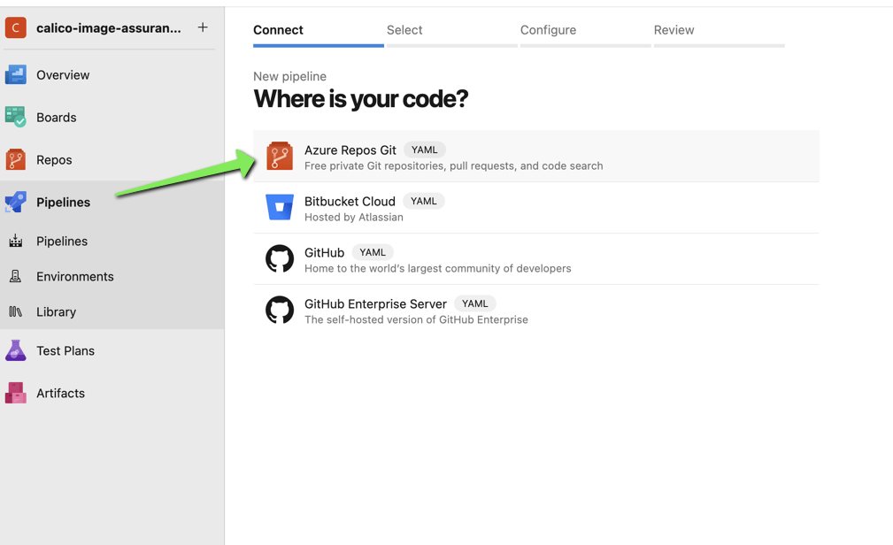Click the Environments icon

point(16,276)
